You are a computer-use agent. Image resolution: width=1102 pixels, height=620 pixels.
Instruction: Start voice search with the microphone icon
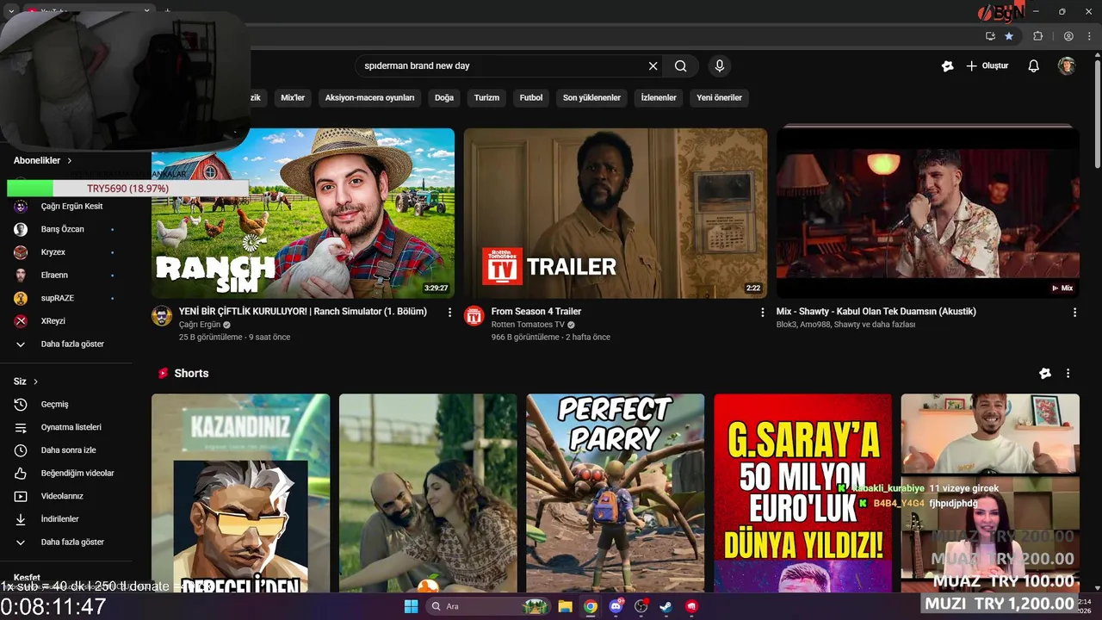720,66
